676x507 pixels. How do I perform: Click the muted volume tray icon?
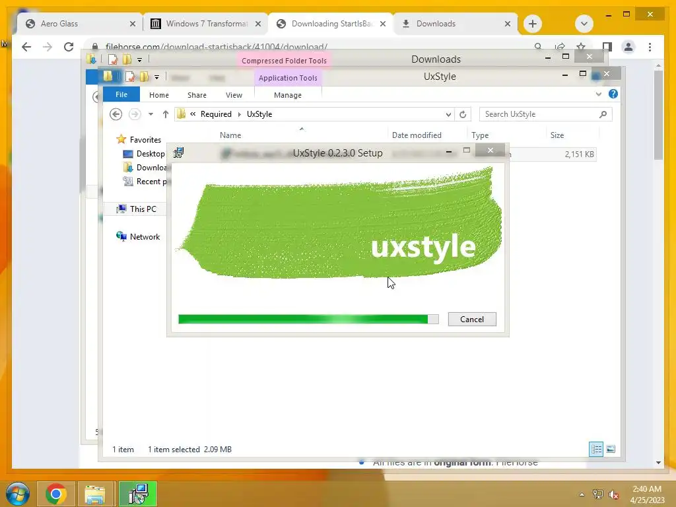[x=613, y=494]
